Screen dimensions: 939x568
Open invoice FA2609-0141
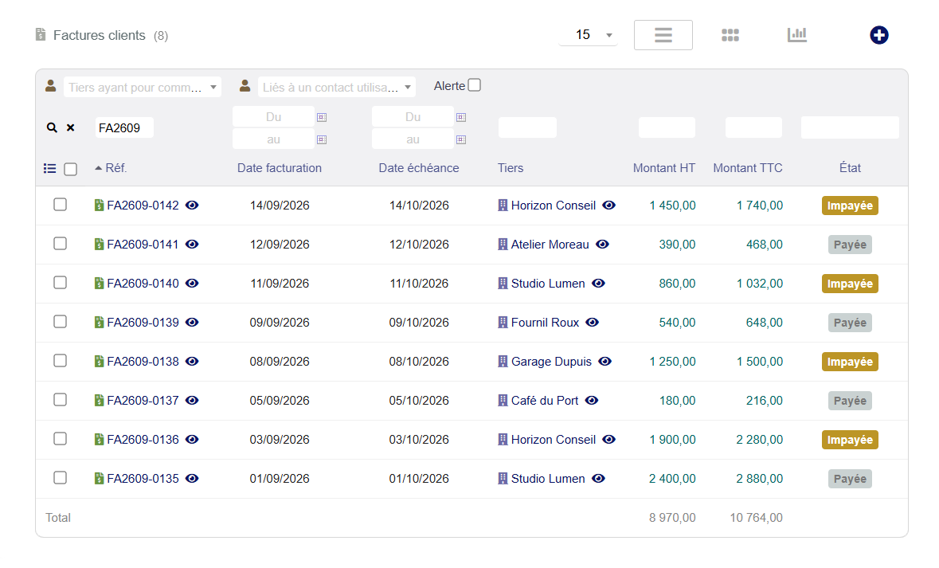(x=143, y=245)
